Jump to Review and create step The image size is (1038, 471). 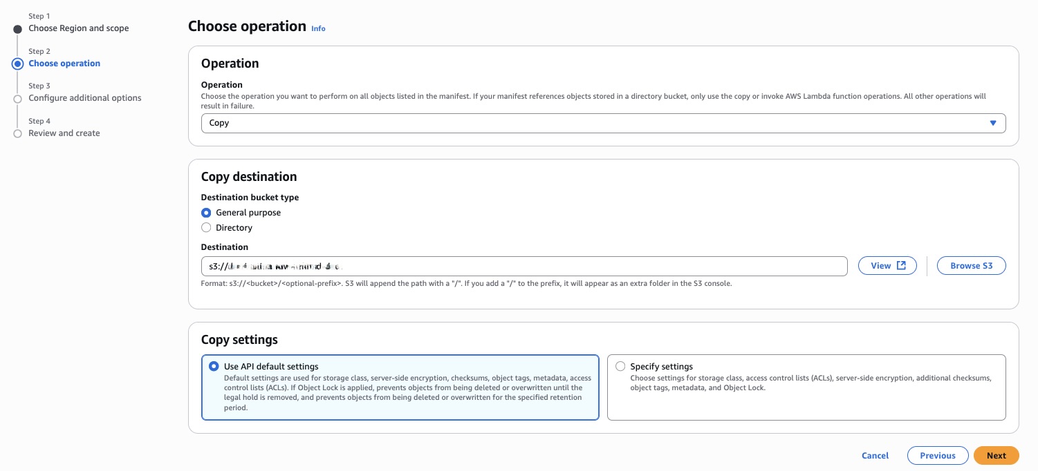point(64,133)
